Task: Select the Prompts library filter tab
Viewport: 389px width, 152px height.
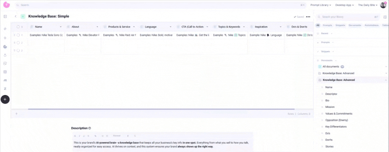Action: (328, 25)
